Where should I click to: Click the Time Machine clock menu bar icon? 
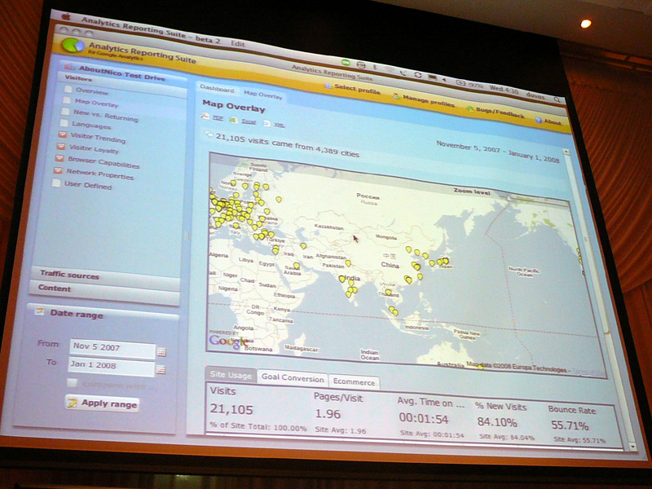[x=360, y=64]
